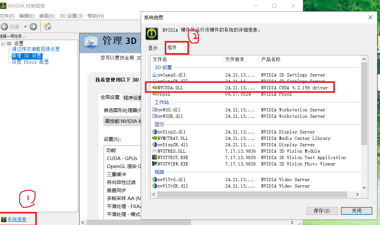Click the 工作站 group header
This screenshot has height=225, width=380.
[x=162, y=102]
